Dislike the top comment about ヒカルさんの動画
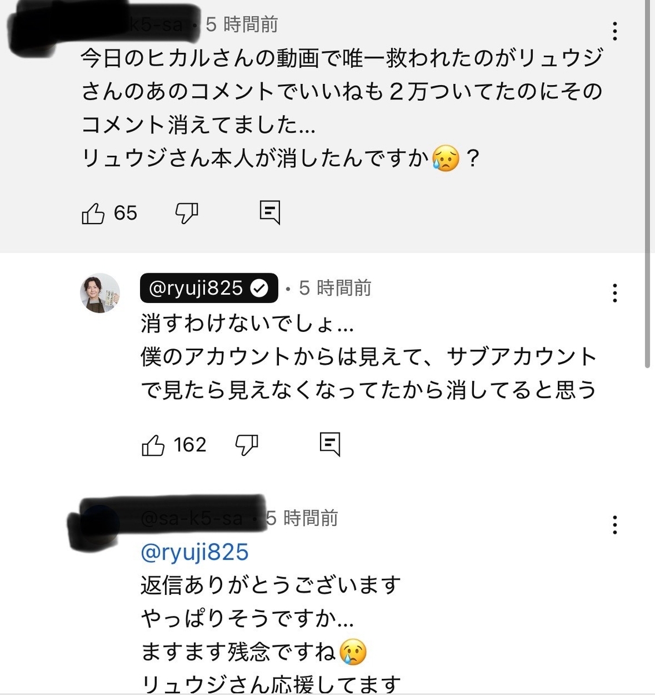Viewport: 655px width, 695px height. coord(187,214)
